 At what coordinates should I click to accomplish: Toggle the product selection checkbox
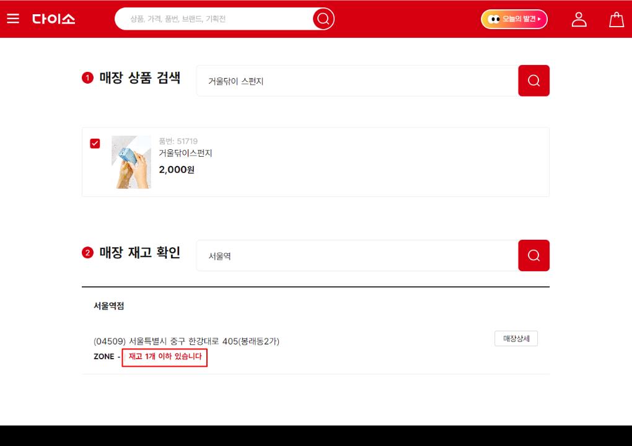coord(95,143)
